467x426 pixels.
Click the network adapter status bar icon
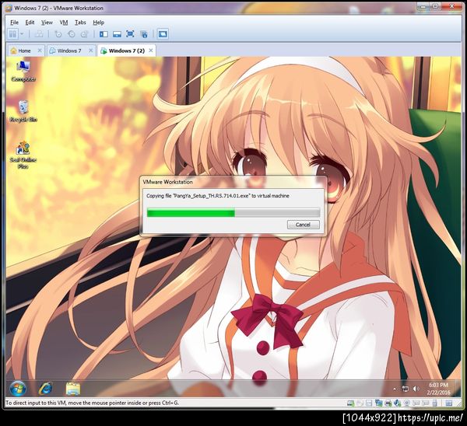pos(378,403)
